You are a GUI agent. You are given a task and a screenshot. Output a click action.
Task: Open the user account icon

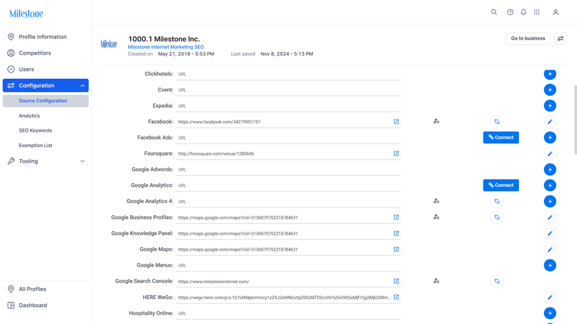coord(556,12)
